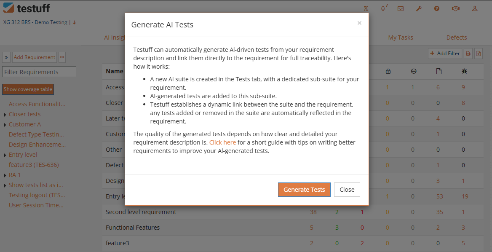This screenshot has width=492, height=252.
Task: Select Access Functionalit... in the tree
Action: tap(37, 104)
